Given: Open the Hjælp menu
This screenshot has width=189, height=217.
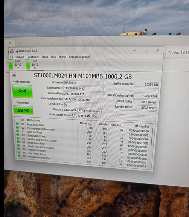Looking at the screenshot, I should coord(62,57).
